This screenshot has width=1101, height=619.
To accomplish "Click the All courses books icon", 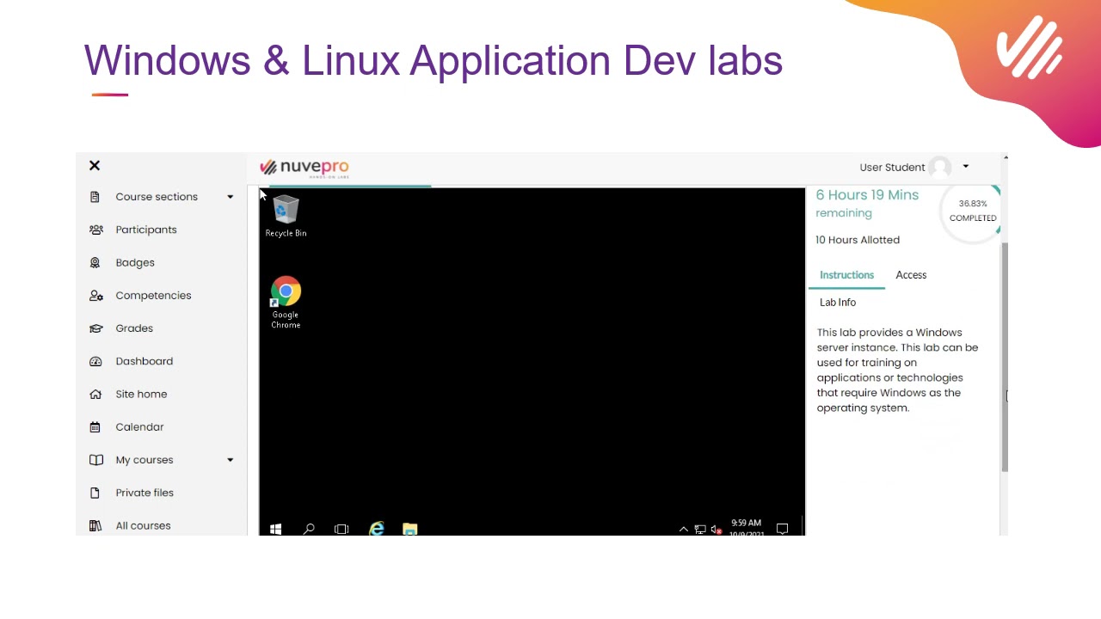I will (x=95, y=525).
